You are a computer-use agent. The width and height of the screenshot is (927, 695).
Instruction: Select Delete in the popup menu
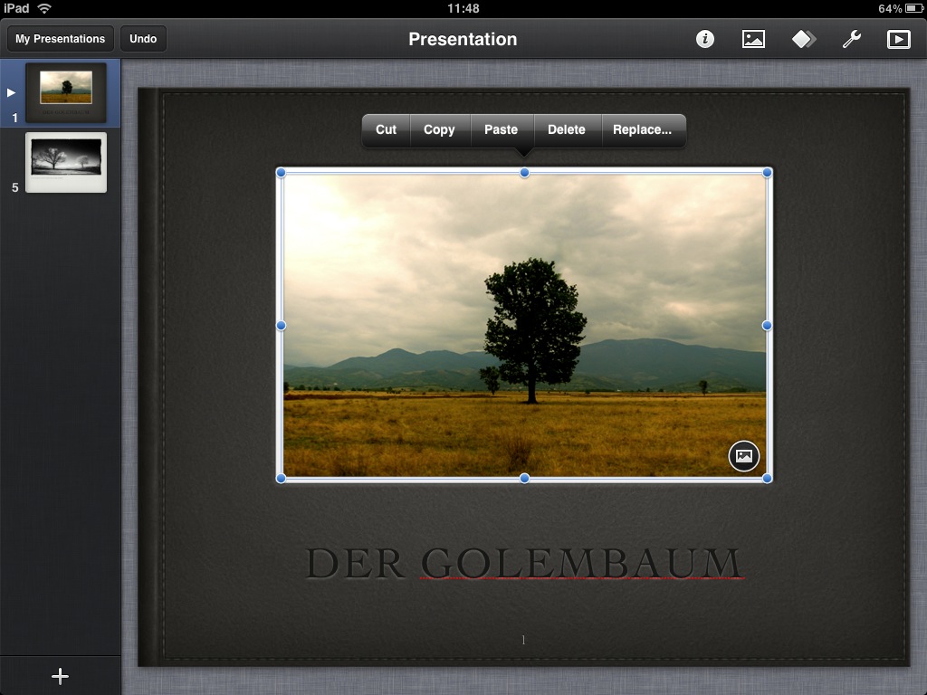tap(567, 129)
